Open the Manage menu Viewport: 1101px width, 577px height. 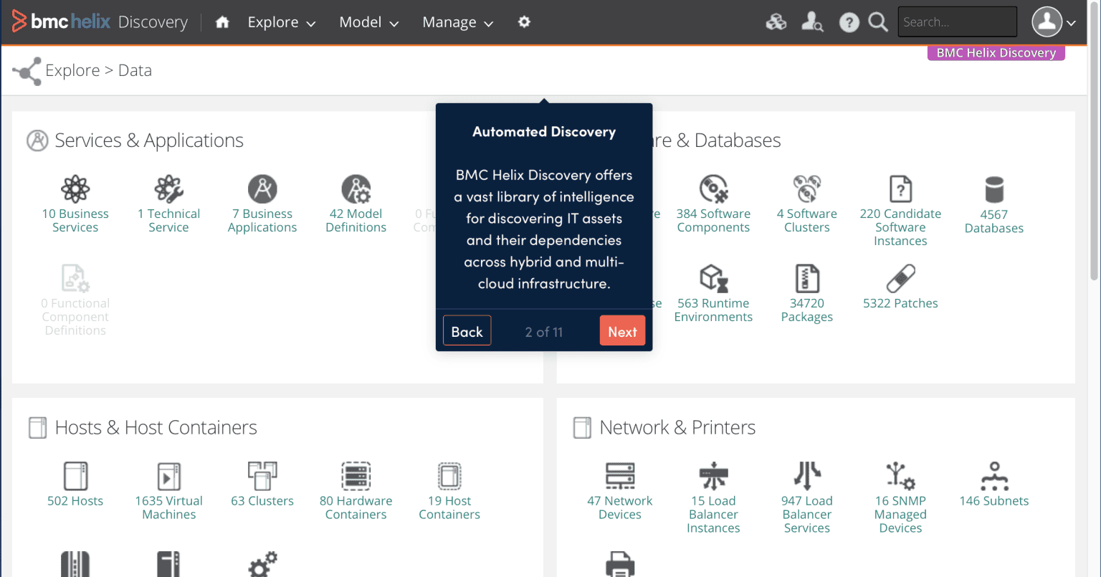pyautogui.click(x=457, y=22)
